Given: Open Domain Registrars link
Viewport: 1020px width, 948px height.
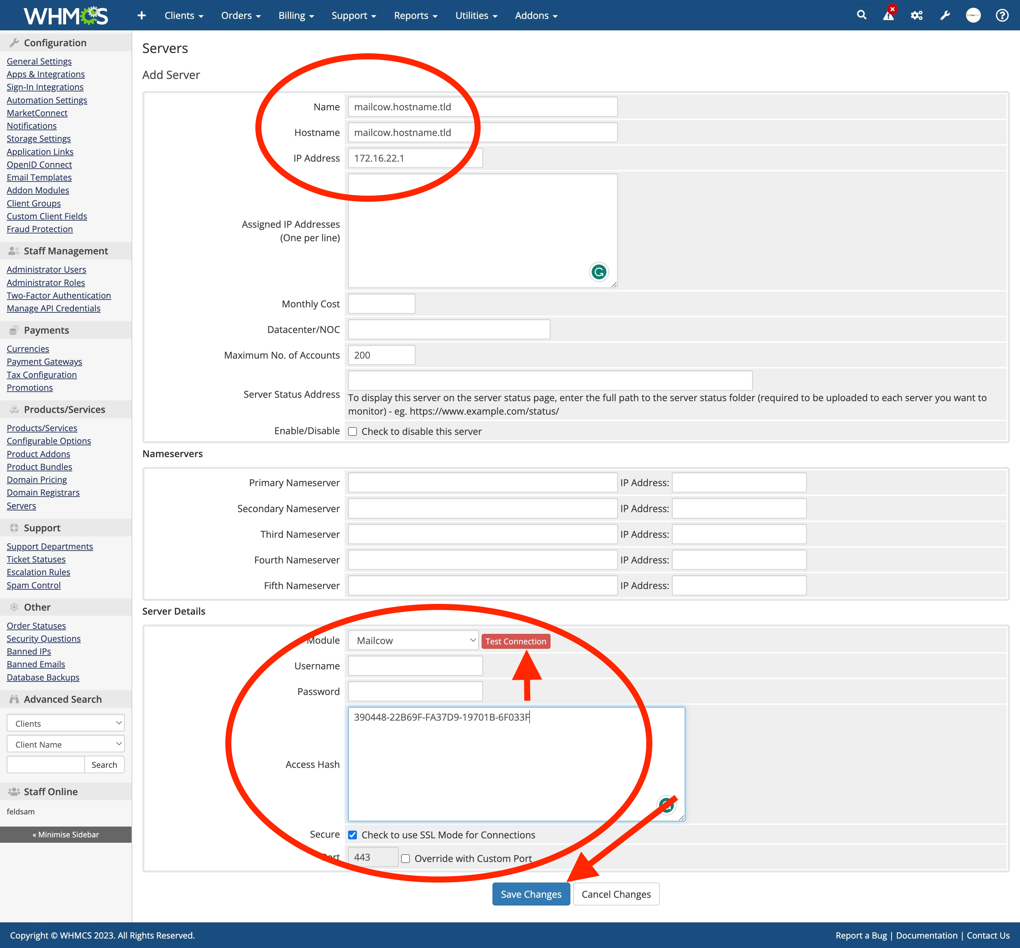Looking at the screenshot, I should pyautogui.click(x=43, y=493).
